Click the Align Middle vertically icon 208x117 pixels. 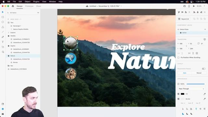tap(182, 12)
